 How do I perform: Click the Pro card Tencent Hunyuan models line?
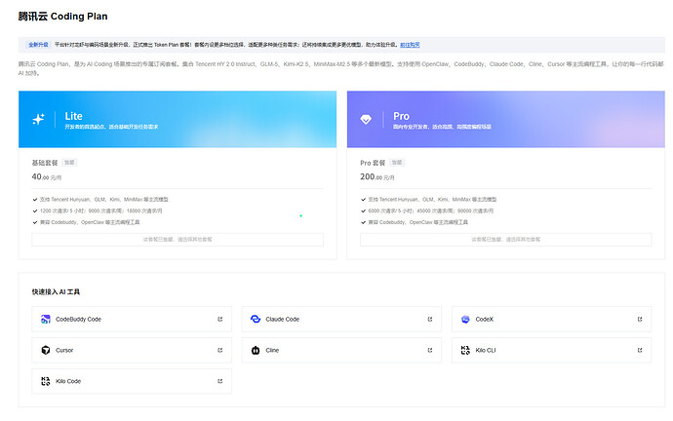point(432,200)
